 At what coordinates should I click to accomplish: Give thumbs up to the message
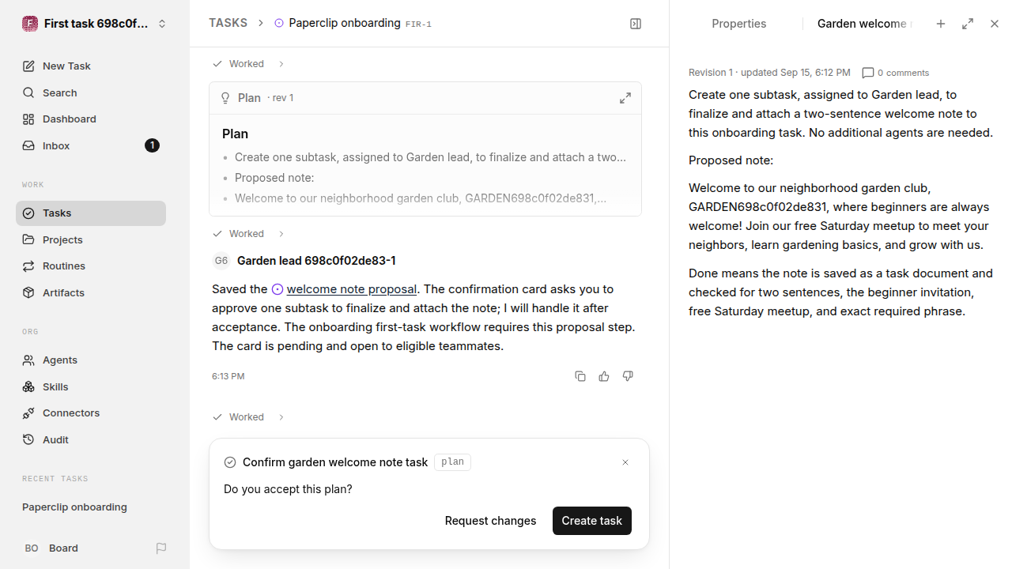point(604,376)
